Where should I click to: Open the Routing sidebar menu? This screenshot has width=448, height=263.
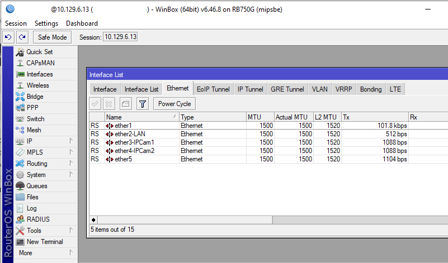[x=46, y=164]
